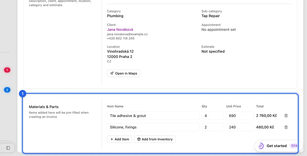Click the Get started sparkle icon
Viewport: 307px width, 156px height.
pyautogui.click(x=261, y=146)
